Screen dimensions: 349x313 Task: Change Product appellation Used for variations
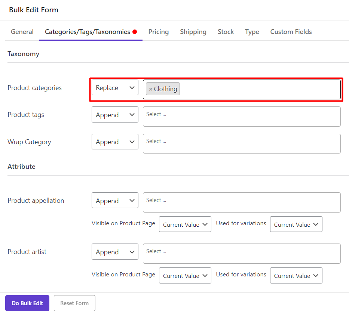(296, 224)
